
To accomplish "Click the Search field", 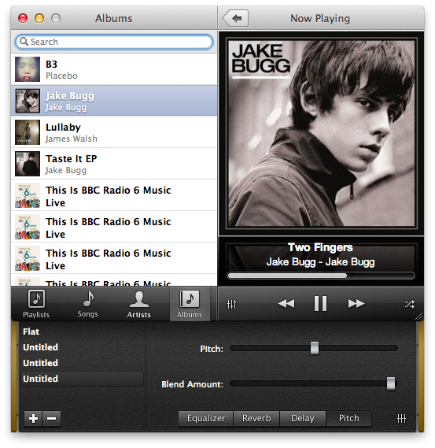I will pyautogui.click(x=114, y=42).
